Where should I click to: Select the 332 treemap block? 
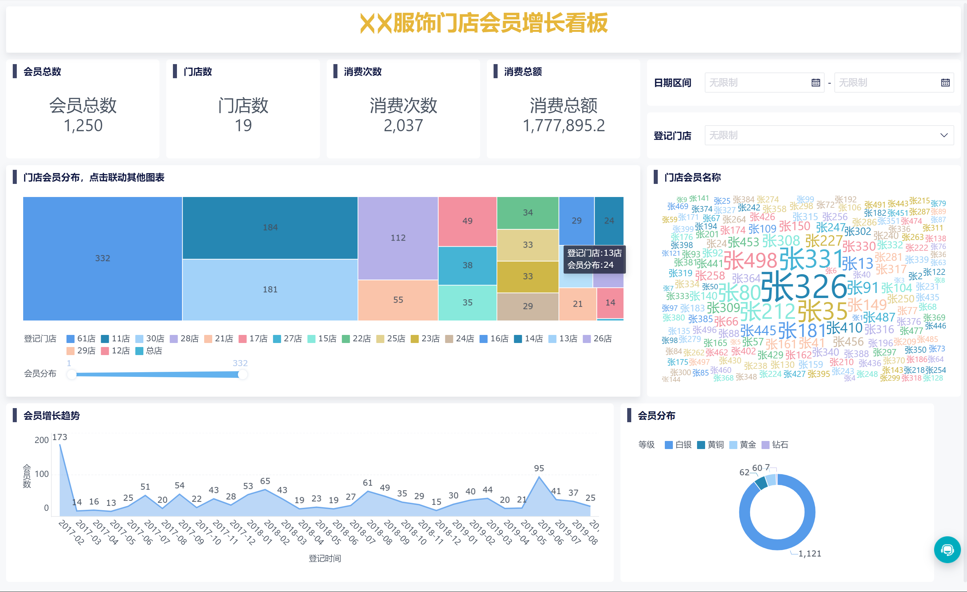102,258
